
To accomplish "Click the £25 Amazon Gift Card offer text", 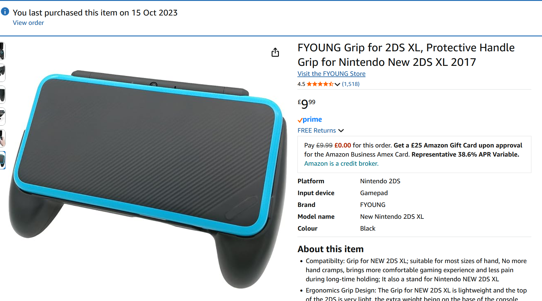I will pos(458,145).
